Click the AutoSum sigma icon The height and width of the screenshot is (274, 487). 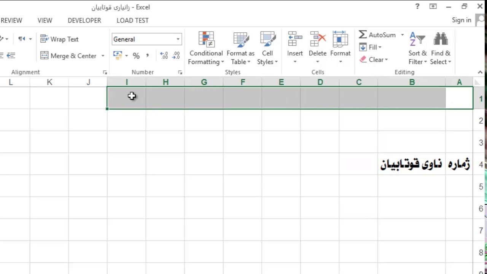pos(363,35)
